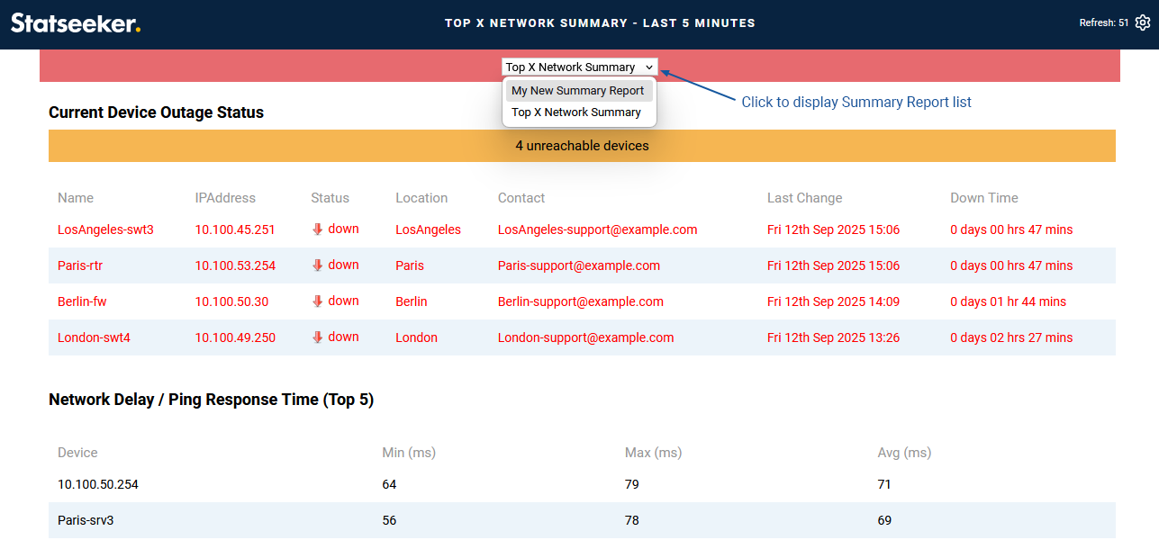Expand the Top X Network Summary dropdown
Image resolution: width=1159 pixels, height=549 pixels.
pyautogui.click(x=579, y=67)
